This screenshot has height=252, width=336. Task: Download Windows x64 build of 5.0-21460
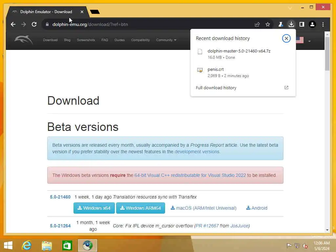[x=94, y=208]
